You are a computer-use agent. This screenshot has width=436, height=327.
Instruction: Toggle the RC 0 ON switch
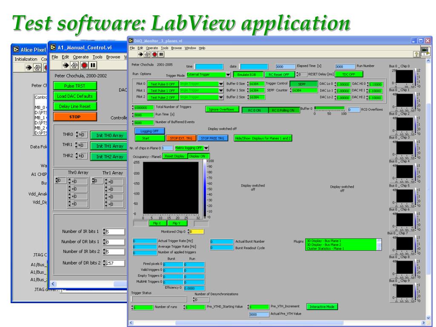(x=255, y=110)
